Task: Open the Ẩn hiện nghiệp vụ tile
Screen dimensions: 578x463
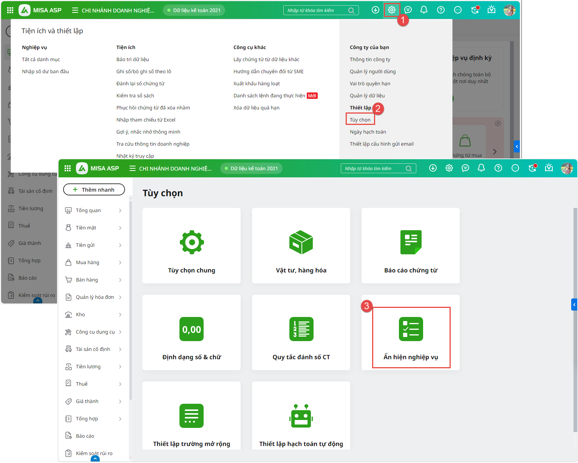Action: coord(411,337)
